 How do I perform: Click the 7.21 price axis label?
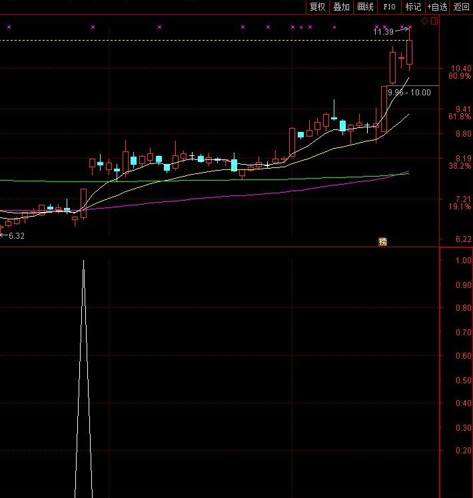point(464,199)
